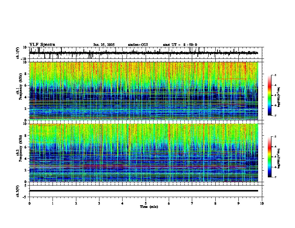
Task: Click the red line near 7 kHz in ch.1
Action: coord(232,79)
